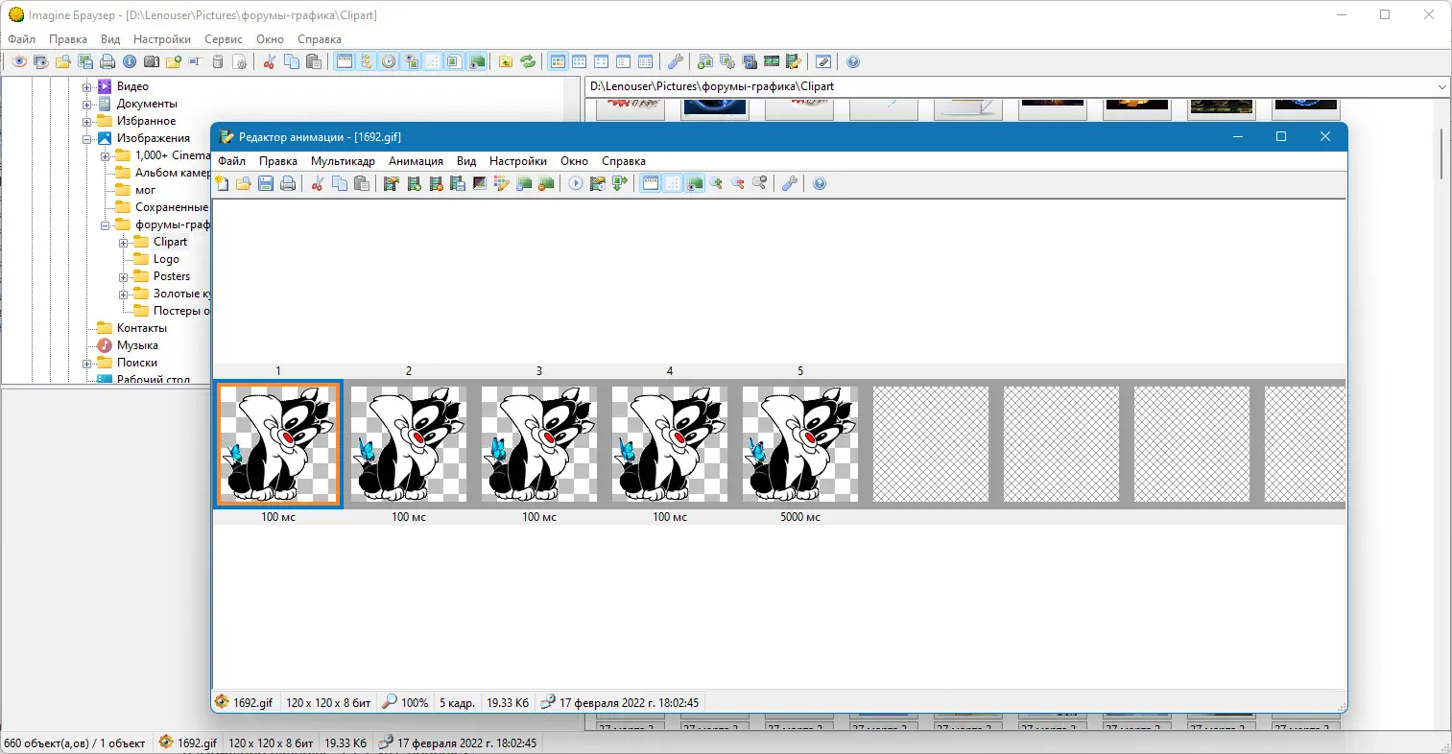The height and width of the screenshot is (754, 1452).
Task: Expand the Поиски tree node
Action: pyautogui.click(x=87, y=363)
